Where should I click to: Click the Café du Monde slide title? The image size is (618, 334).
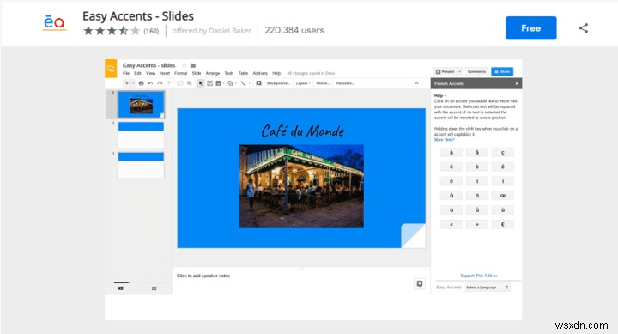pyautogui.click(x=303, y=131)
